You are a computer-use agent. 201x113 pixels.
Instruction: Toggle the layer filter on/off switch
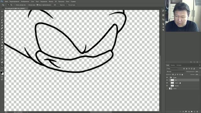pos(200,69)
